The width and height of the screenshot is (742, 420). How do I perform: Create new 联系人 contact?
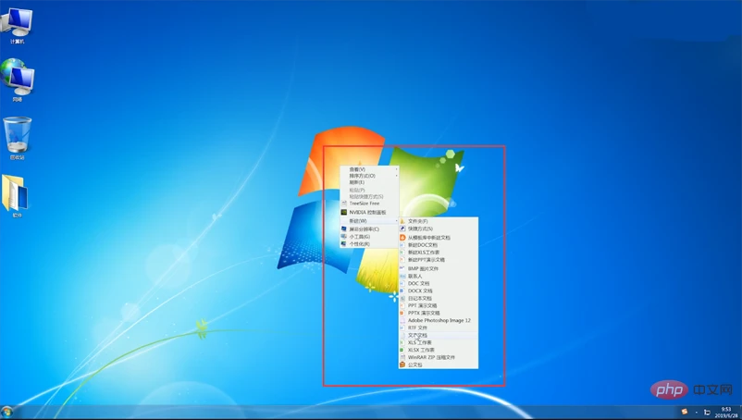pos(439,277)
